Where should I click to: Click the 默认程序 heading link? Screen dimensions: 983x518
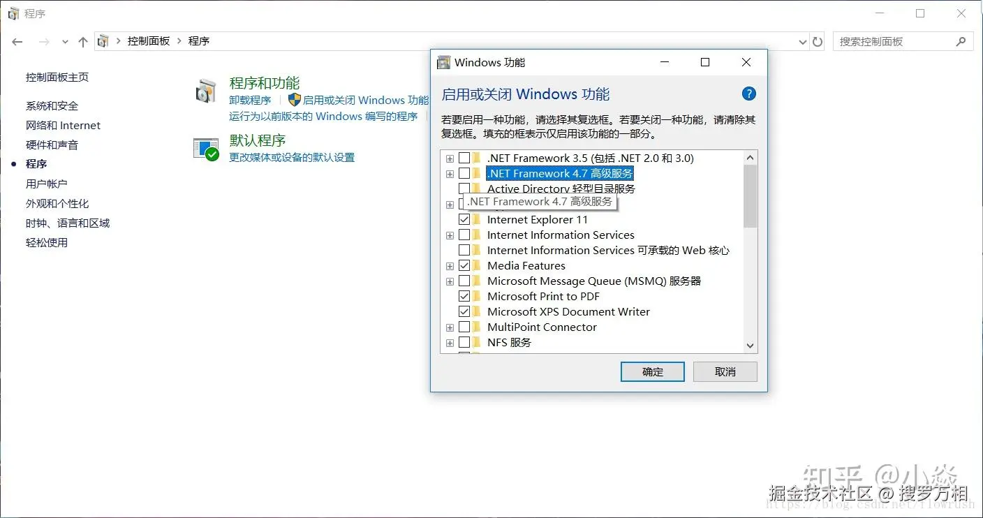tap(258, 140)
